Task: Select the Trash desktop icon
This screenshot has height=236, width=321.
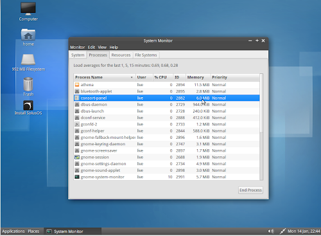Action: [x=28, y=84]
